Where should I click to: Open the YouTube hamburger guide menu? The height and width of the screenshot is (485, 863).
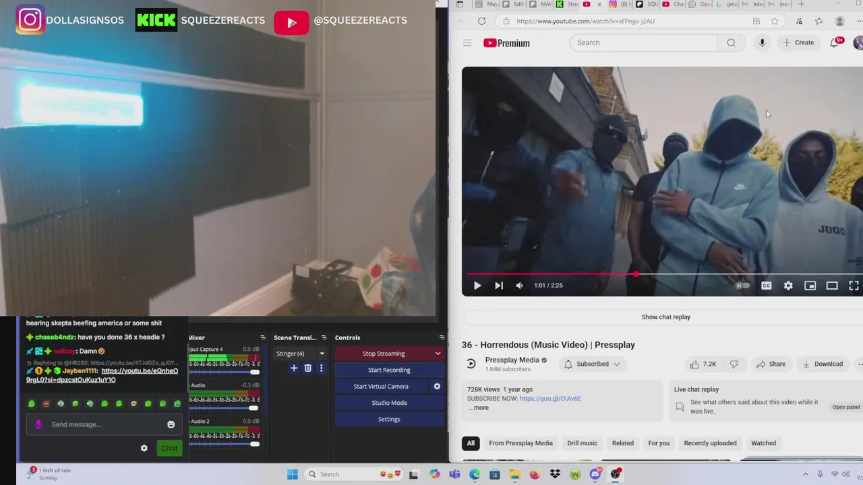[x=467, y=43]
